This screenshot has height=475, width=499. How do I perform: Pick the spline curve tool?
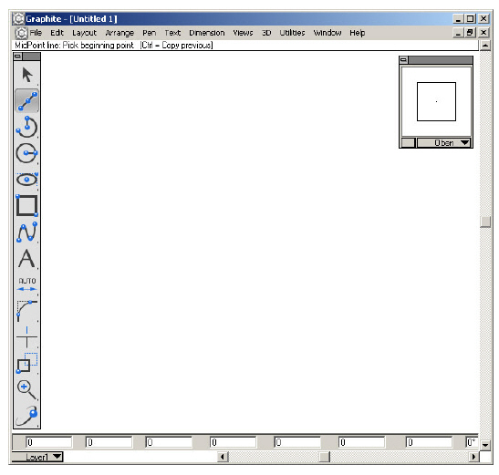[x=27, y=232]
